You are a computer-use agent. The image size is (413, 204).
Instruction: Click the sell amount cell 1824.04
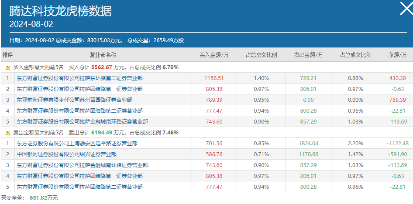pos(308,144)
